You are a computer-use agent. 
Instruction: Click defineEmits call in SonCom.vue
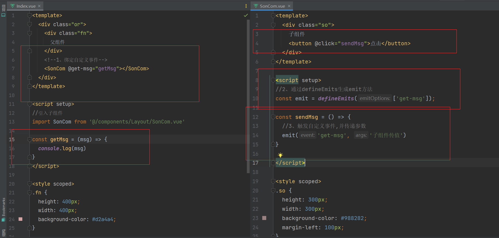pos(336,98)
